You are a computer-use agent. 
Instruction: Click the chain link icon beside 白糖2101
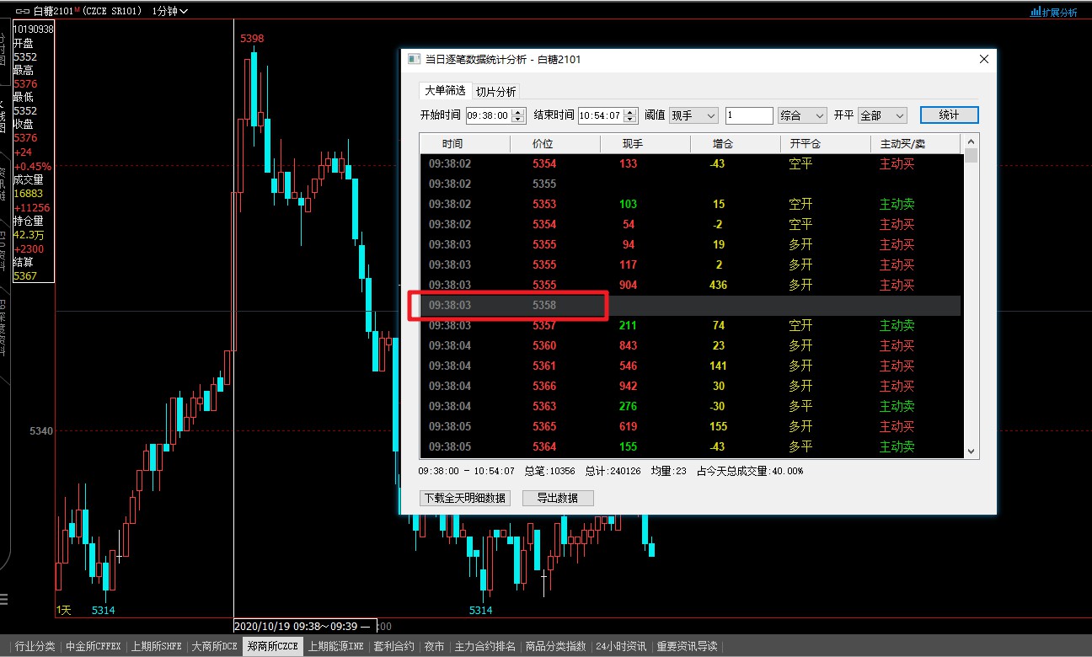(x=23, y=11)
